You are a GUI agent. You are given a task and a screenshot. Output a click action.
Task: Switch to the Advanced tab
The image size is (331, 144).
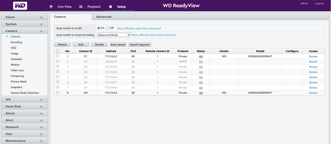(x=113, y=17)
